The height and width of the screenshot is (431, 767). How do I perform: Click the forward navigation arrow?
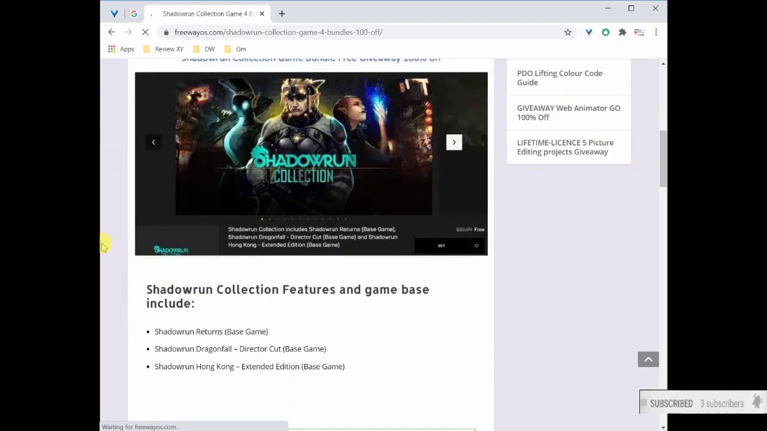(128, 32)
